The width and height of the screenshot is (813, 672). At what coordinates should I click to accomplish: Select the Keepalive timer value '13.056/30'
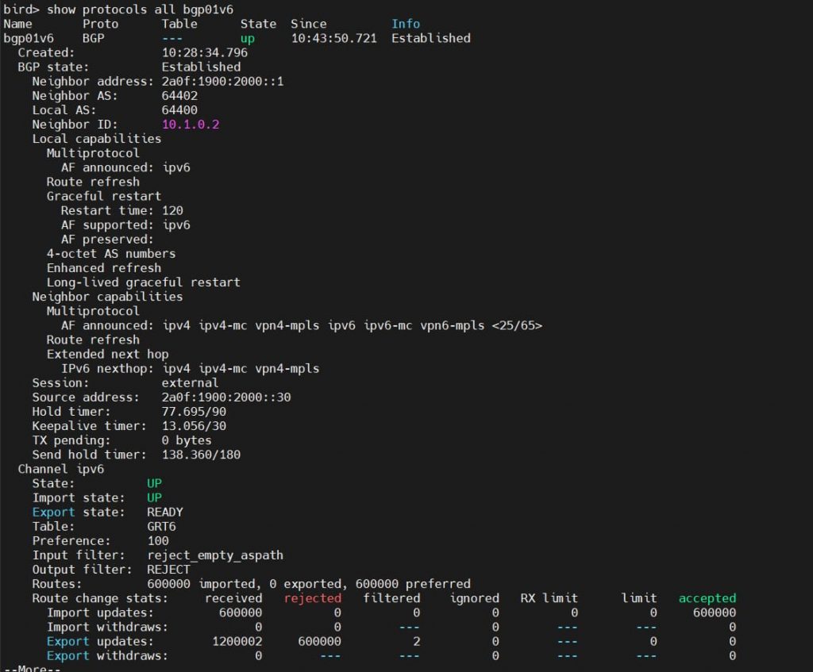tap(194, 426)
